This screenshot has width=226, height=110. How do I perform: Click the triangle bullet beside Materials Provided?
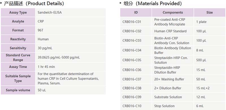coord(121,3)
